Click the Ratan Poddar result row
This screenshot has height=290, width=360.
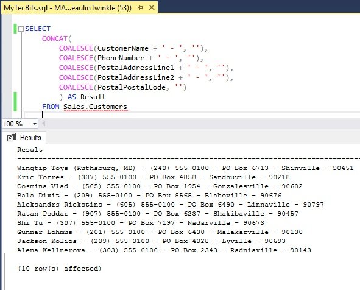point(158,214)
